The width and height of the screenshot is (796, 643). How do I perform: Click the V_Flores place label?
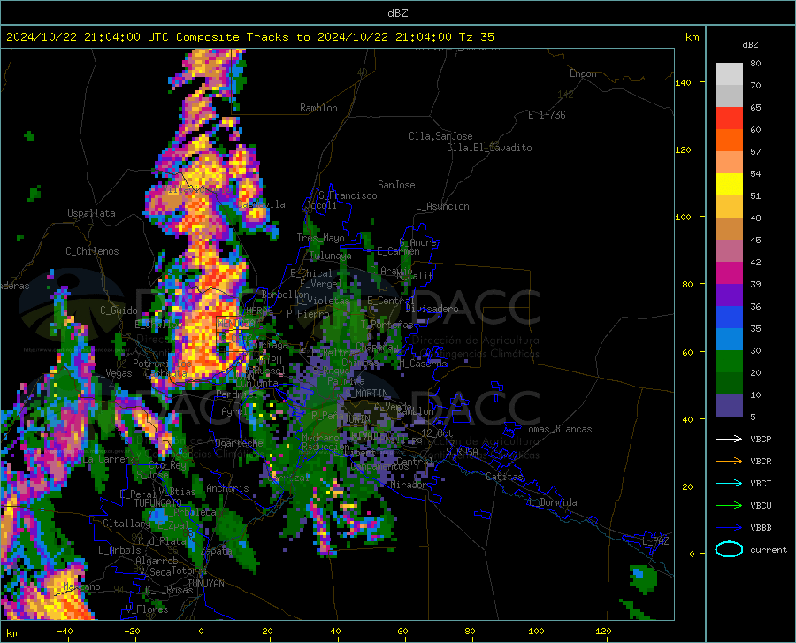[147, 609]
